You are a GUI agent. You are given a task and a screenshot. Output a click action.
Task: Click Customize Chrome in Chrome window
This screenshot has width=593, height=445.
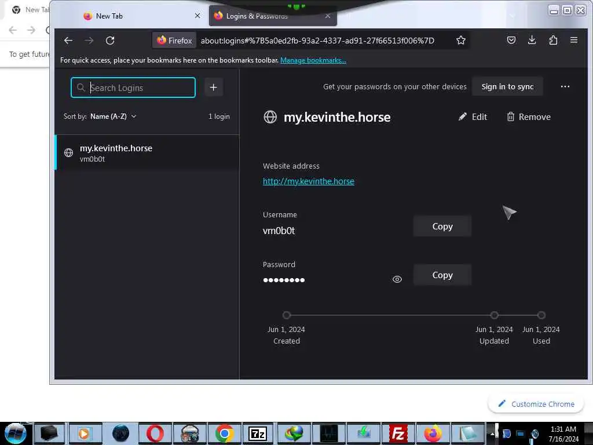(536, 404)
